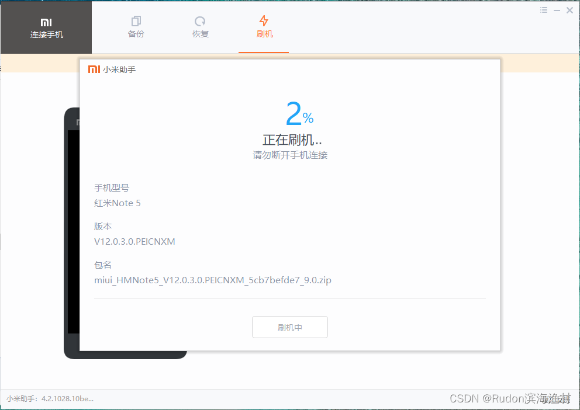Switch to the 备份 backup tab
The height and width of the screenshot is (410, 580).
click(136, 27)
